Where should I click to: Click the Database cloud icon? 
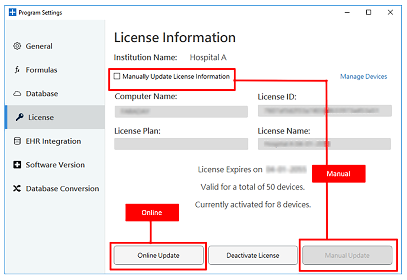[17, 94]
